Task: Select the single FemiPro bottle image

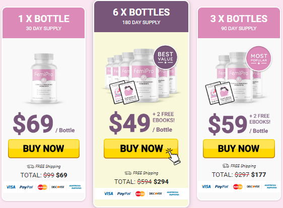Action: (44, 78)
